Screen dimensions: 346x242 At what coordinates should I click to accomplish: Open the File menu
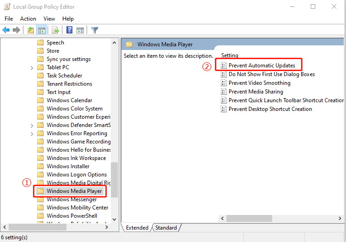click(x=9, y=19)
